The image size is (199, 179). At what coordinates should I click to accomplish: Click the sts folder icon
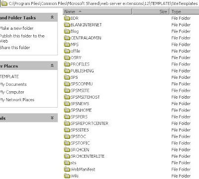coord(67,163)
